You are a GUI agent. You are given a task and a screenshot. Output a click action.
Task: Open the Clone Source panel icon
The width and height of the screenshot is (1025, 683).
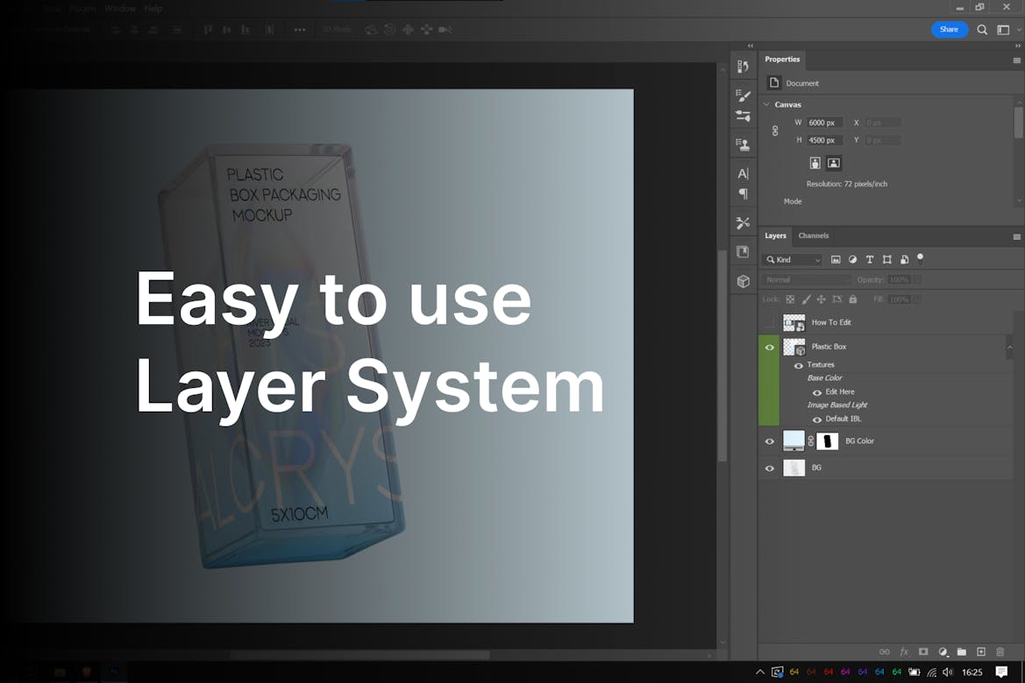pyautogui.click(x=743, y=144)
